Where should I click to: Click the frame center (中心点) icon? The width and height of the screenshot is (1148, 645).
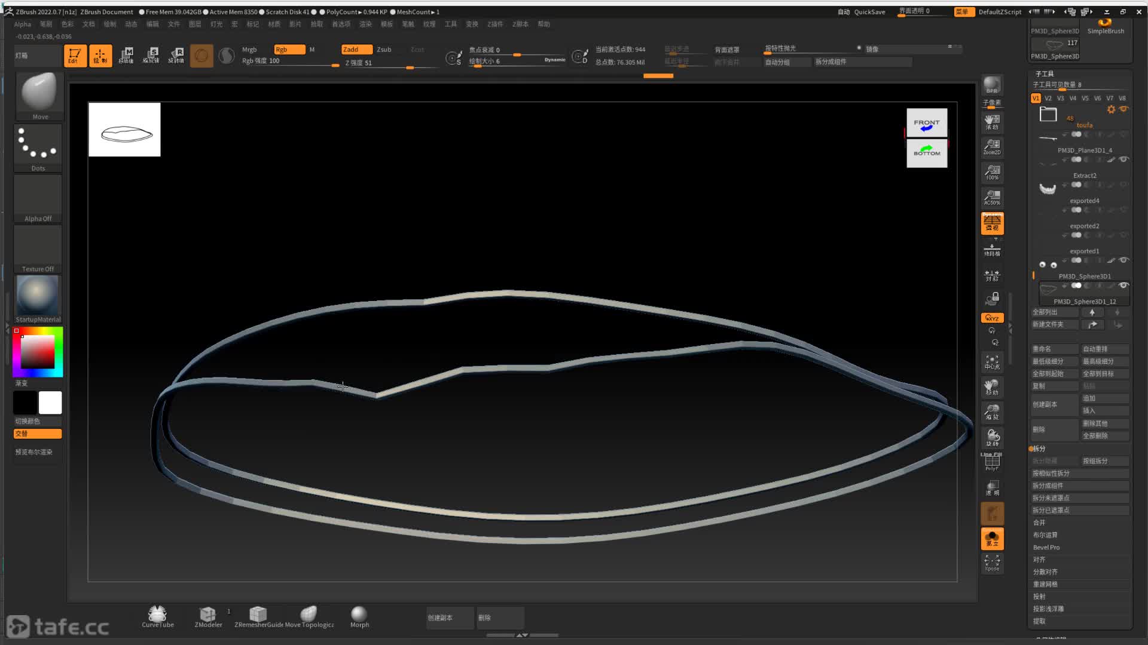point(992,361)
